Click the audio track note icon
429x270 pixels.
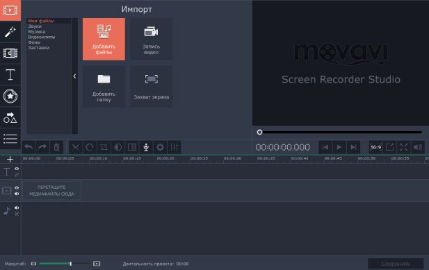[6, 211]
